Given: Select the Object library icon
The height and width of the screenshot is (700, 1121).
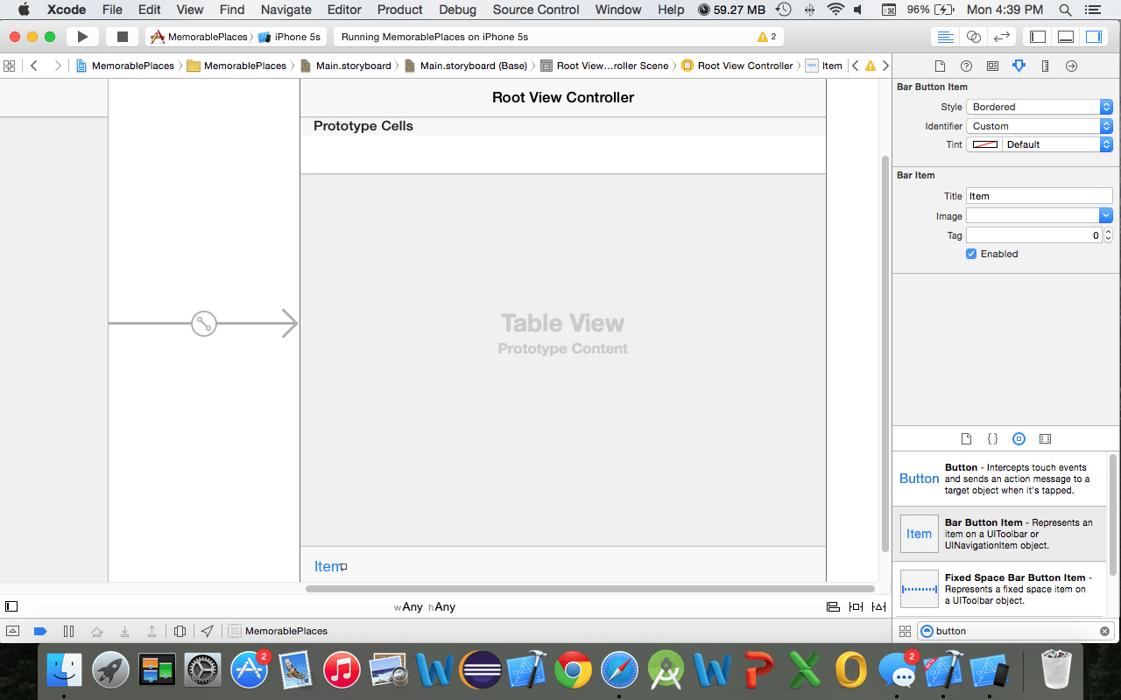Looking at the screenshot, I should click(1019, 439).
